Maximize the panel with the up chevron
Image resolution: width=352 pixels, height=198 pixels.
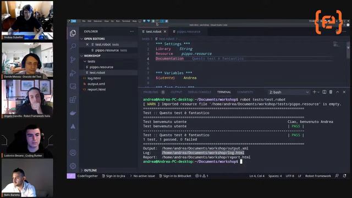pos(337,92)
